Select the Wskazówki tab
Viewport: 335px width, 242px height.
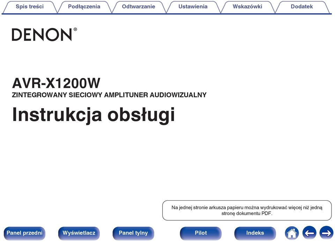247,7
